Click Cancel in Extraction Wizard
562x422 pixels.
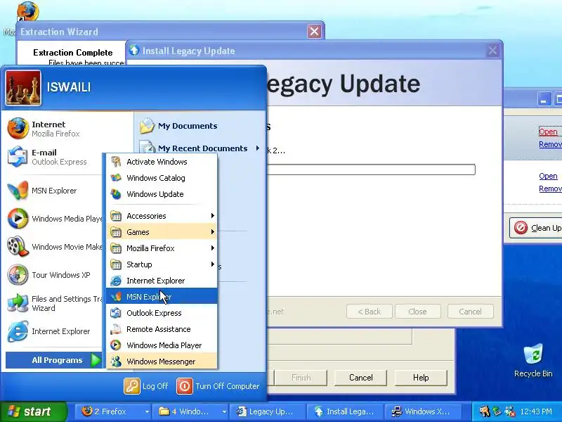pos(360,378)
